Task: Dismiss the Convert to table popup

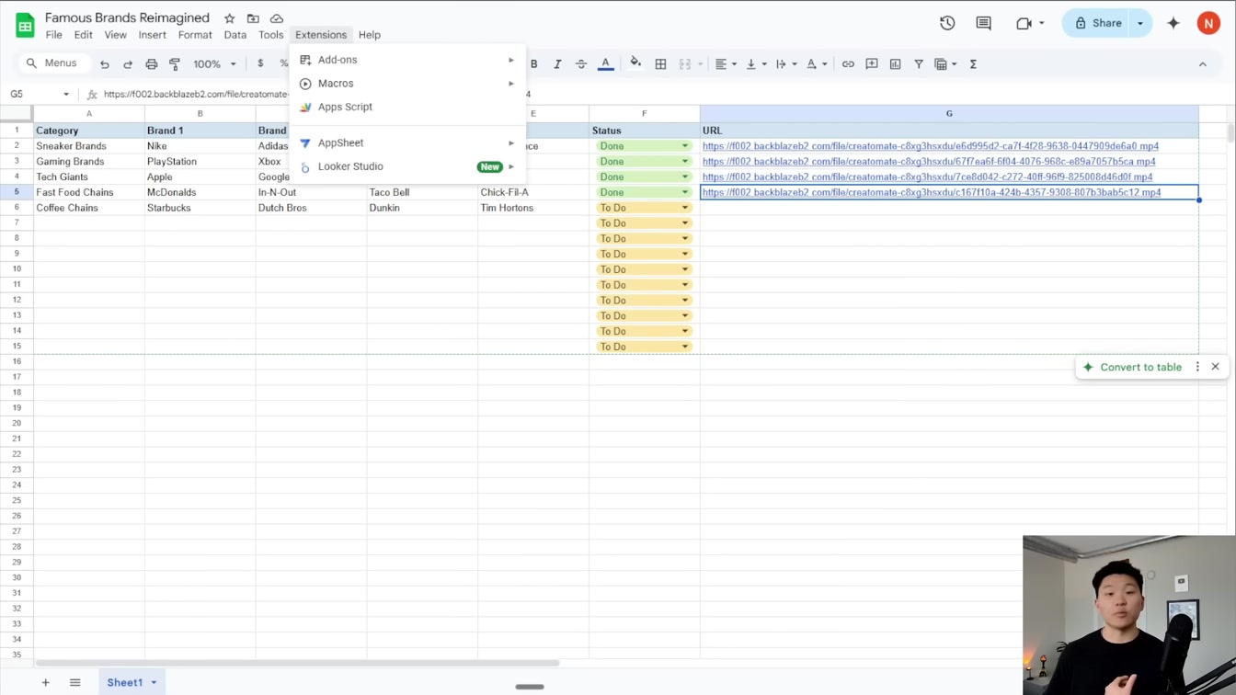Action: coord(1215,367)
